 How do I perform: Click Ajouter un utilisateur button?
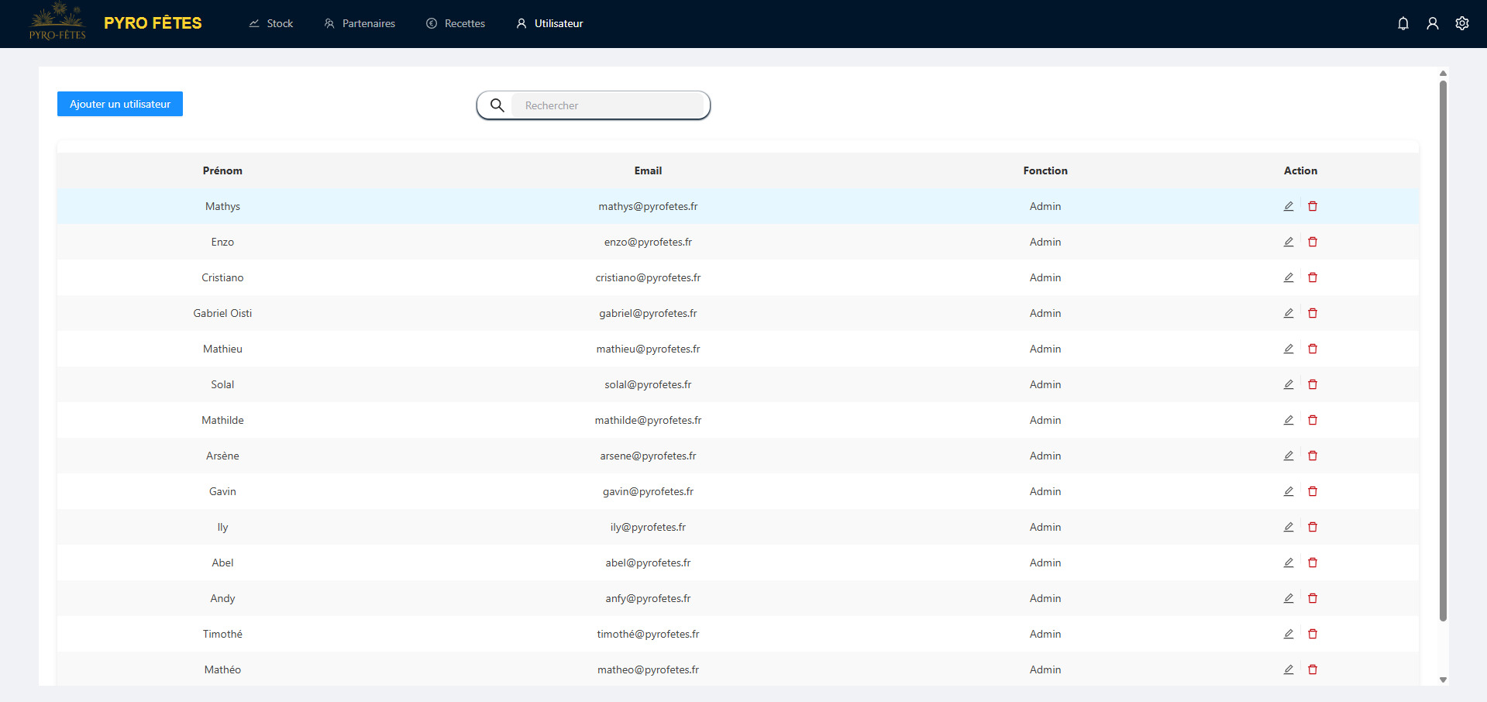coord(120,104)
